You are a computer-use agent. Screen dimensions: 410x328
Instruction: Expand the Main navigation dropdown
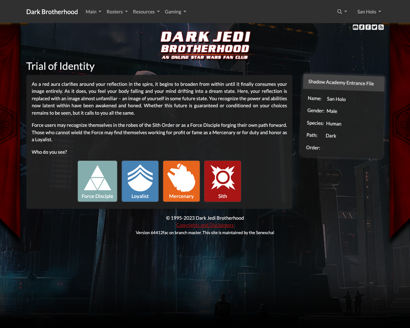[93, 12]
